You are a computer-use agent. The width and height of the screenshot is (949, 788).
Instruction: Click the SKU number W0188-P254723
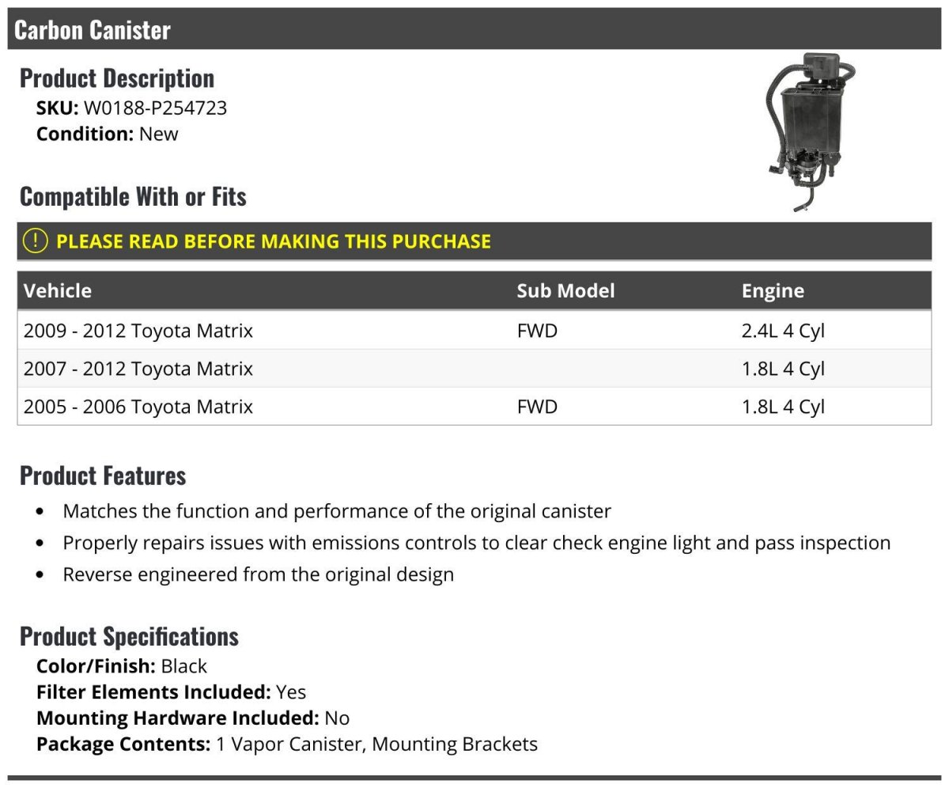(155, 108)
